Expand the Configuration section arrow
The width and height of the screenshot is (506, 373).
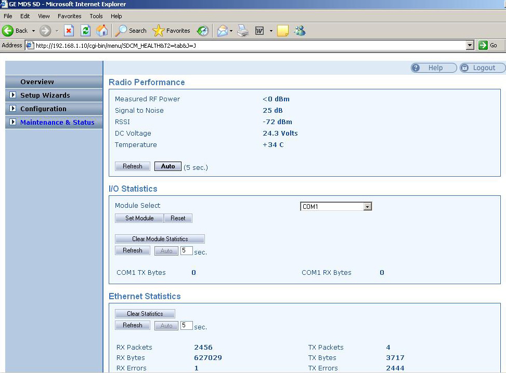click(x=14, y=109)
